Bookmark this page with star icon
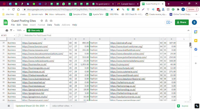 [112, 9]
